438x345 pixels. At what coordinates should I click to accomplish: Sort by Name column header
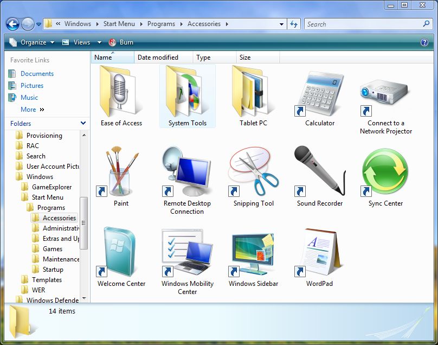(113, 58)
